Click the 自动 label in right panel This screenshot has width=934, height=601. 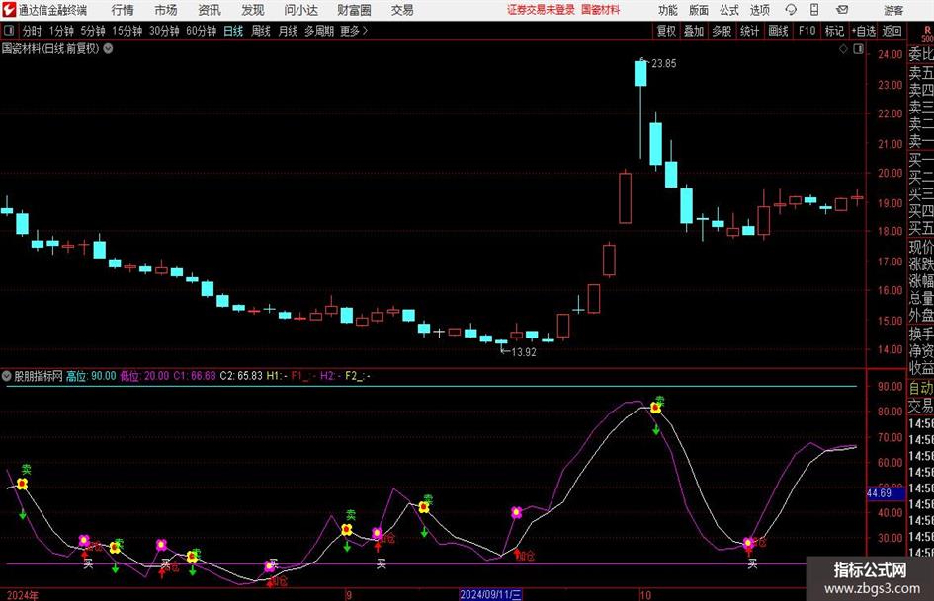921,388
